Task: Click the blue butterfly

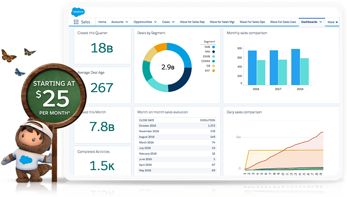Action: pos(20,72)
